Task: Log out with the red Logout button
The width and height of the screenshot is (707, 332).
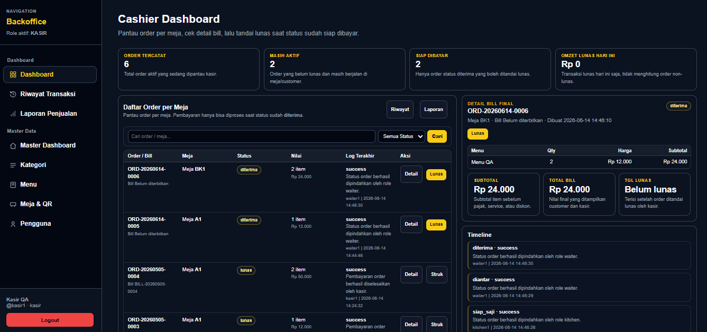Action: pos(50,320)
